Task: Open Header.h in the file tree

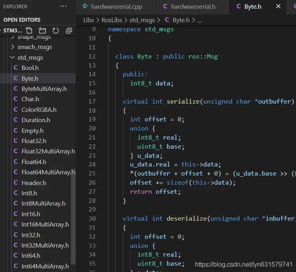Action: [x=34, y=183]
